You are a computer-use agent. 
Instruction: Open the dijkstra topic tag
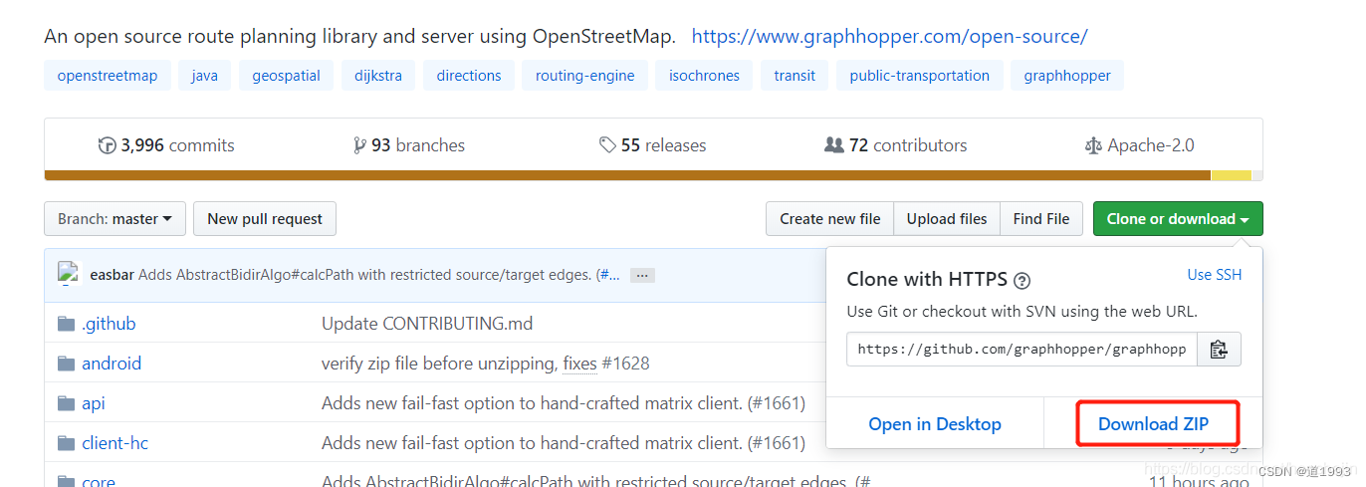pos(378,76)
